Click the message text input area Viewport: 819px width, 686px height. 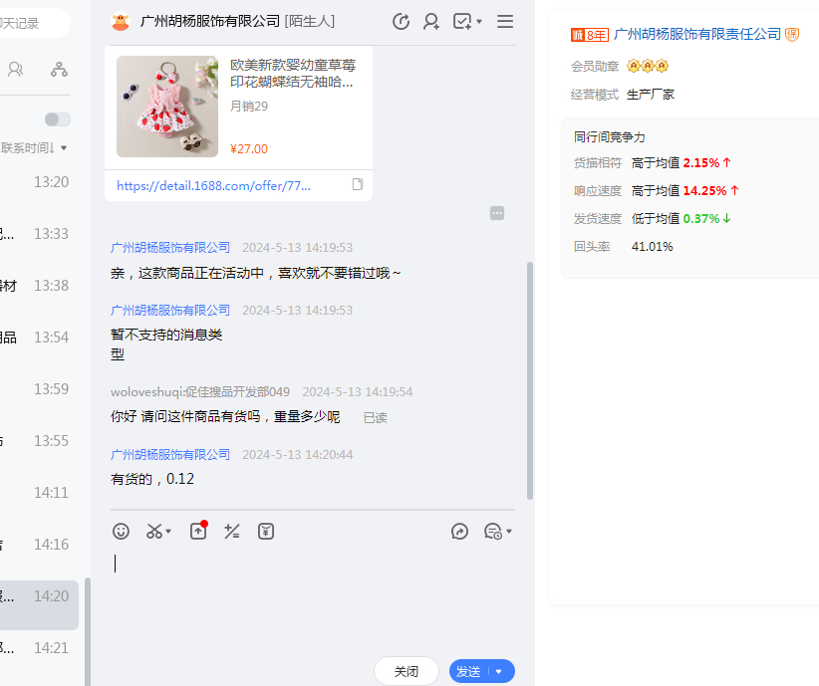pos(309,597)
